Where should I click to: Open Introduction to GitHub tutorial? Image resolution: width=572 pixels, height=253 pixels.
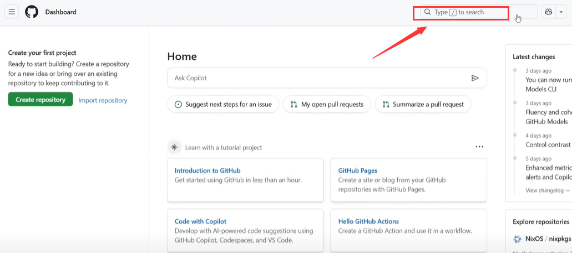(207, 171)
